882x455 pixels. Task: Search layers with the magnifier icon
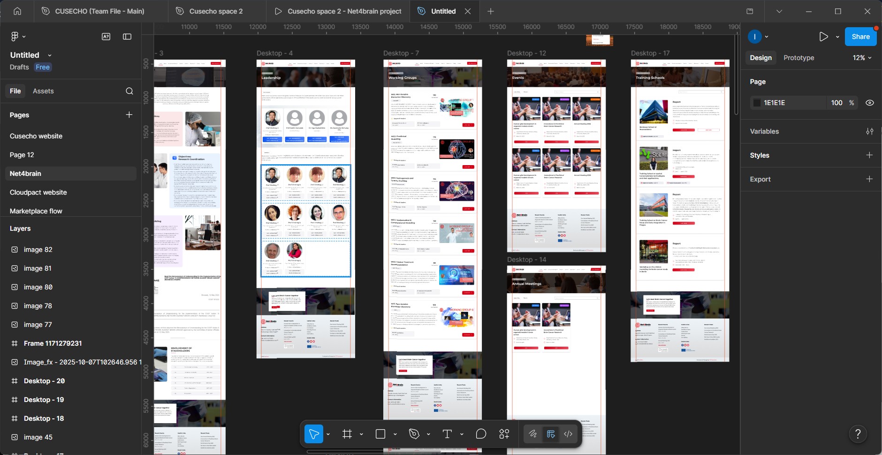coord(129,91)
